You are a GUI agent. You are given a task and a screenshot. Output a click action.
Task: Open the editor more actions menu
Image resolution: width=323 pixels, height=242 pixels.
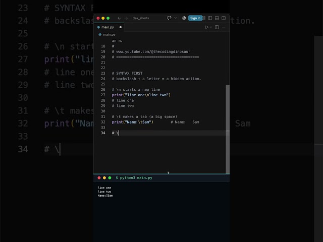point(224,27)
